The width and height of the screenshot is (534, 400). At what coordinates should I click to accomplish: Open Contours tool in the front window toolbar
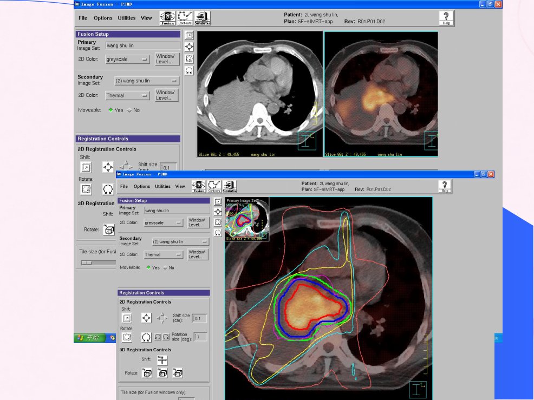[214, 186]
